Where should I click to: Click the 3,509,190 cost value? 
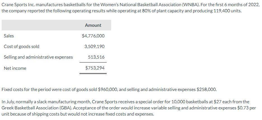tap(94, 46)
